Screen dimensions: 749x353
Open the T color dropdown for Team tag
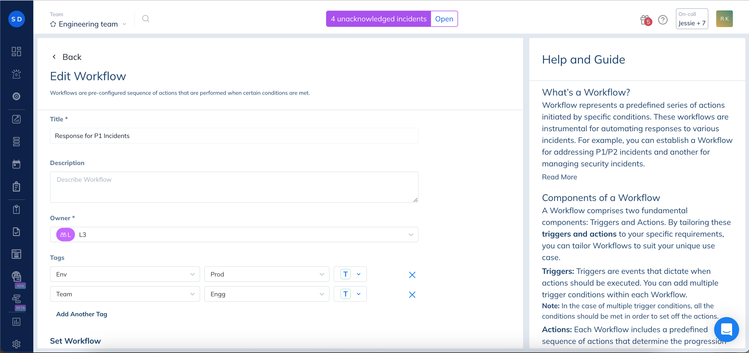coord(350,294)
